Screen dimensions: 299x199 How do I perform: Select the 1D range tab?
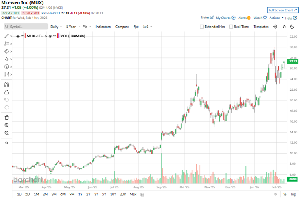point(19,194)
